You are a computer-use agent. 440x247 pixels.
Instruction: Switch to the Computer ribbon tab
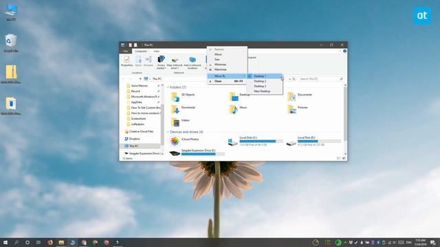[x=141, y=51]
